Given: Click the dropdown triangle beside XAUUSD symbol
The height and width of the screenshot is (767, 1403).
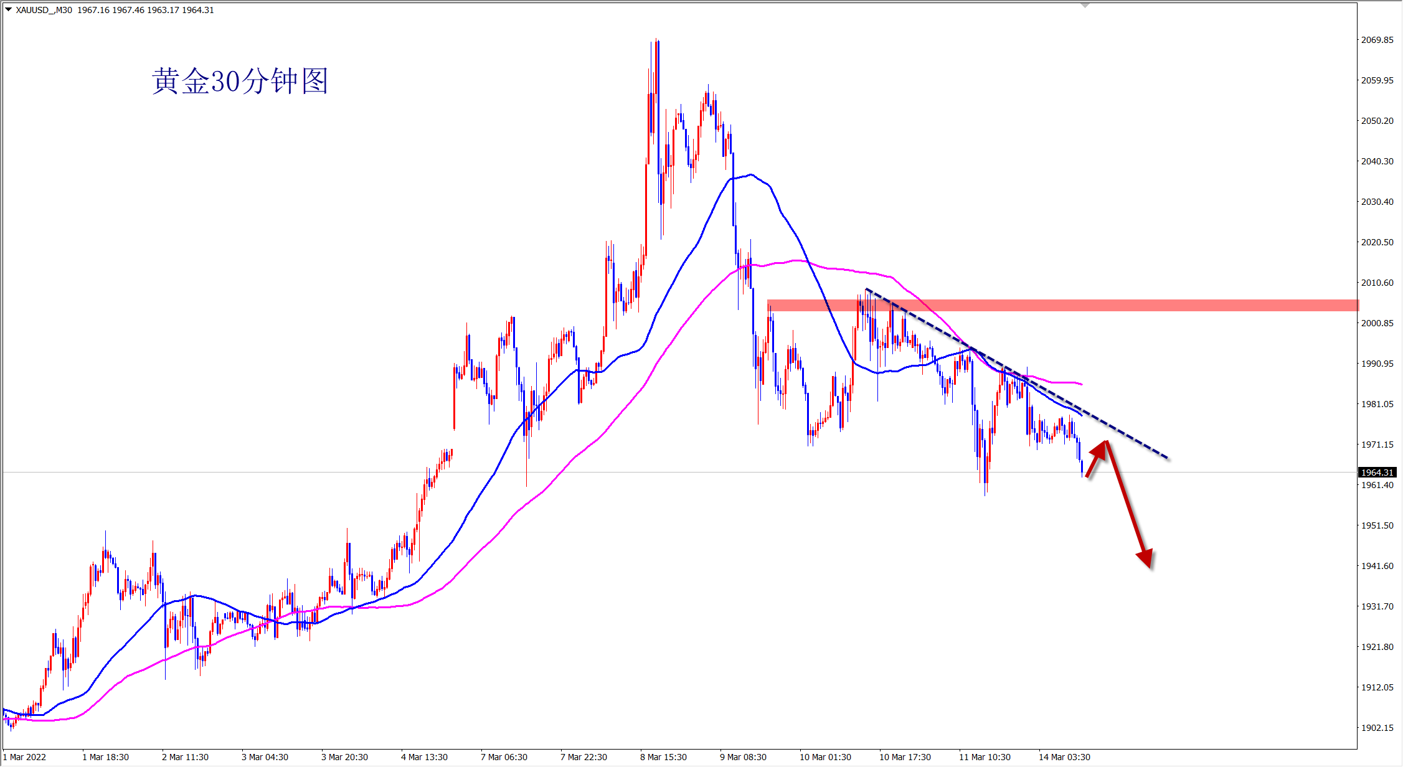Looking at the screenshot, I should [9, 9].
